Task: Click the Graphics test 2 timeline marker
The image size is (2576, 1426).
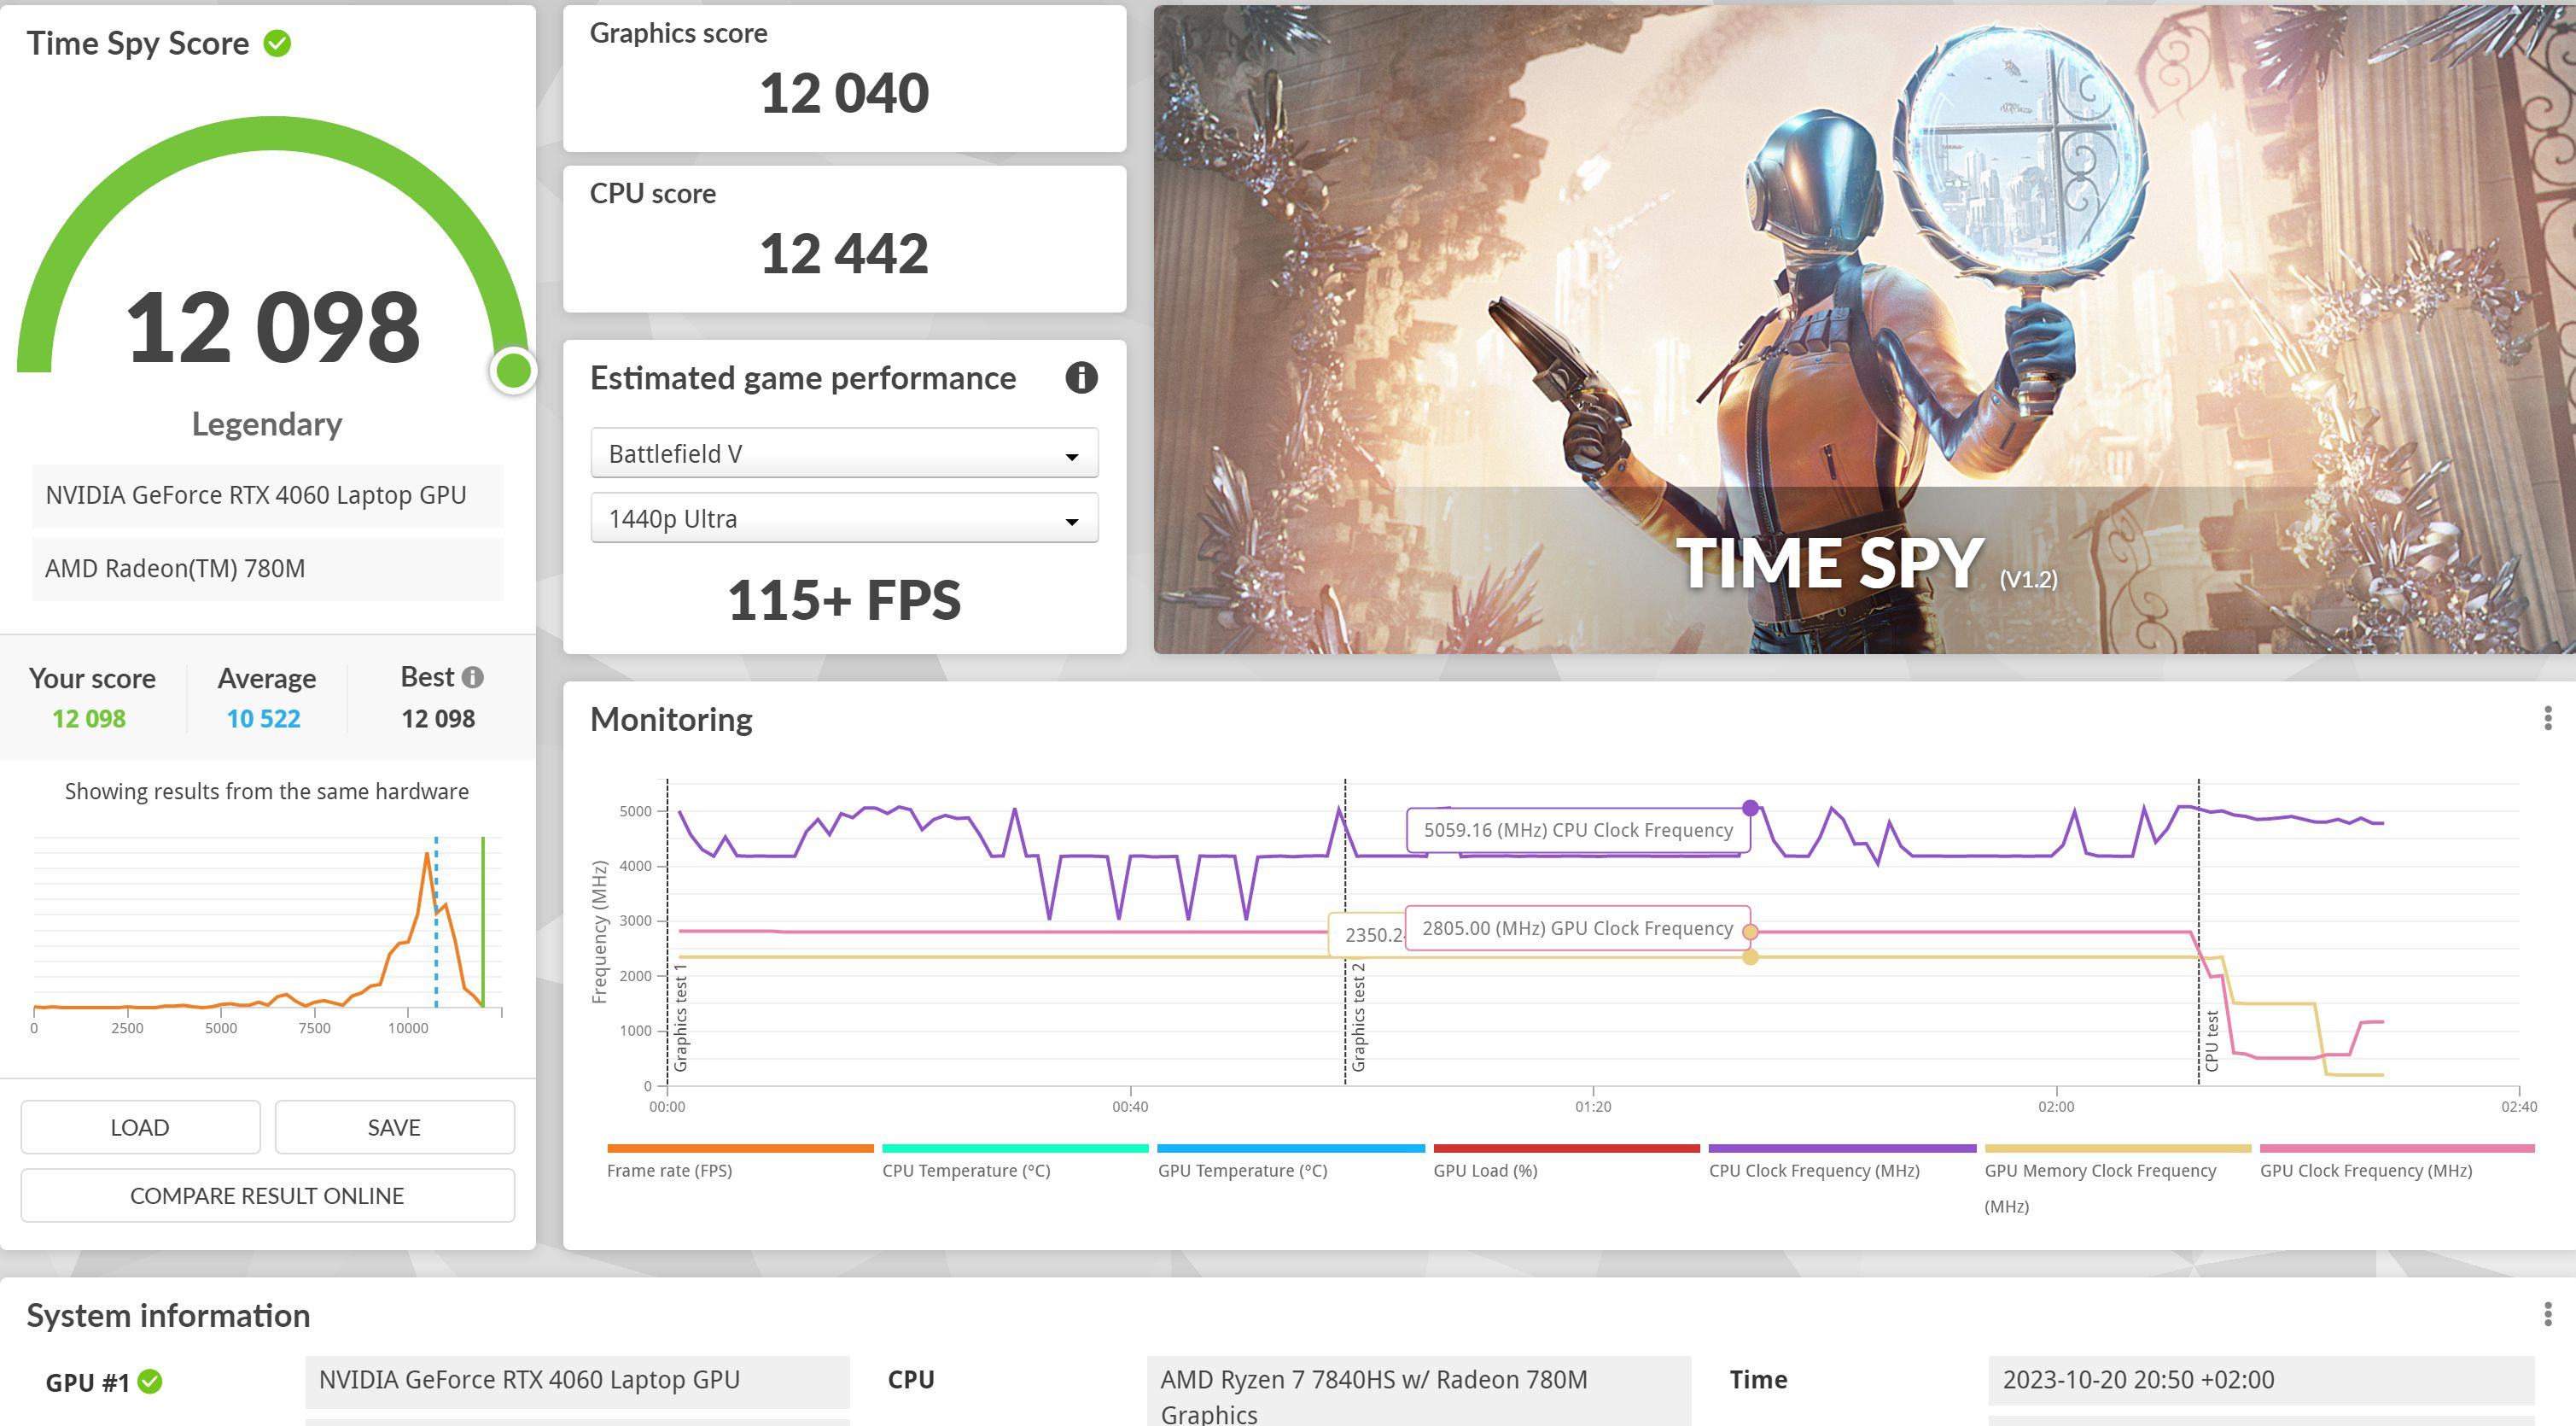Action: pos(1358,1016)
